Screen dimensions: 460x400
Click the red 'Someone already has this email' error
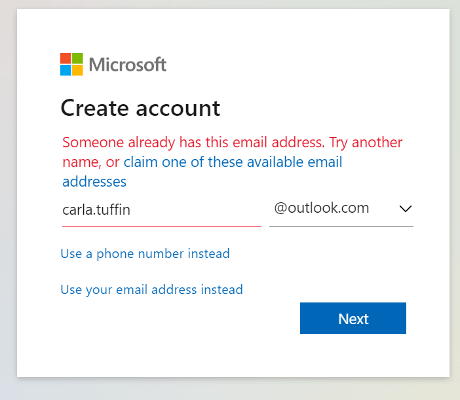pyautogui.click(x=193, y=142)
